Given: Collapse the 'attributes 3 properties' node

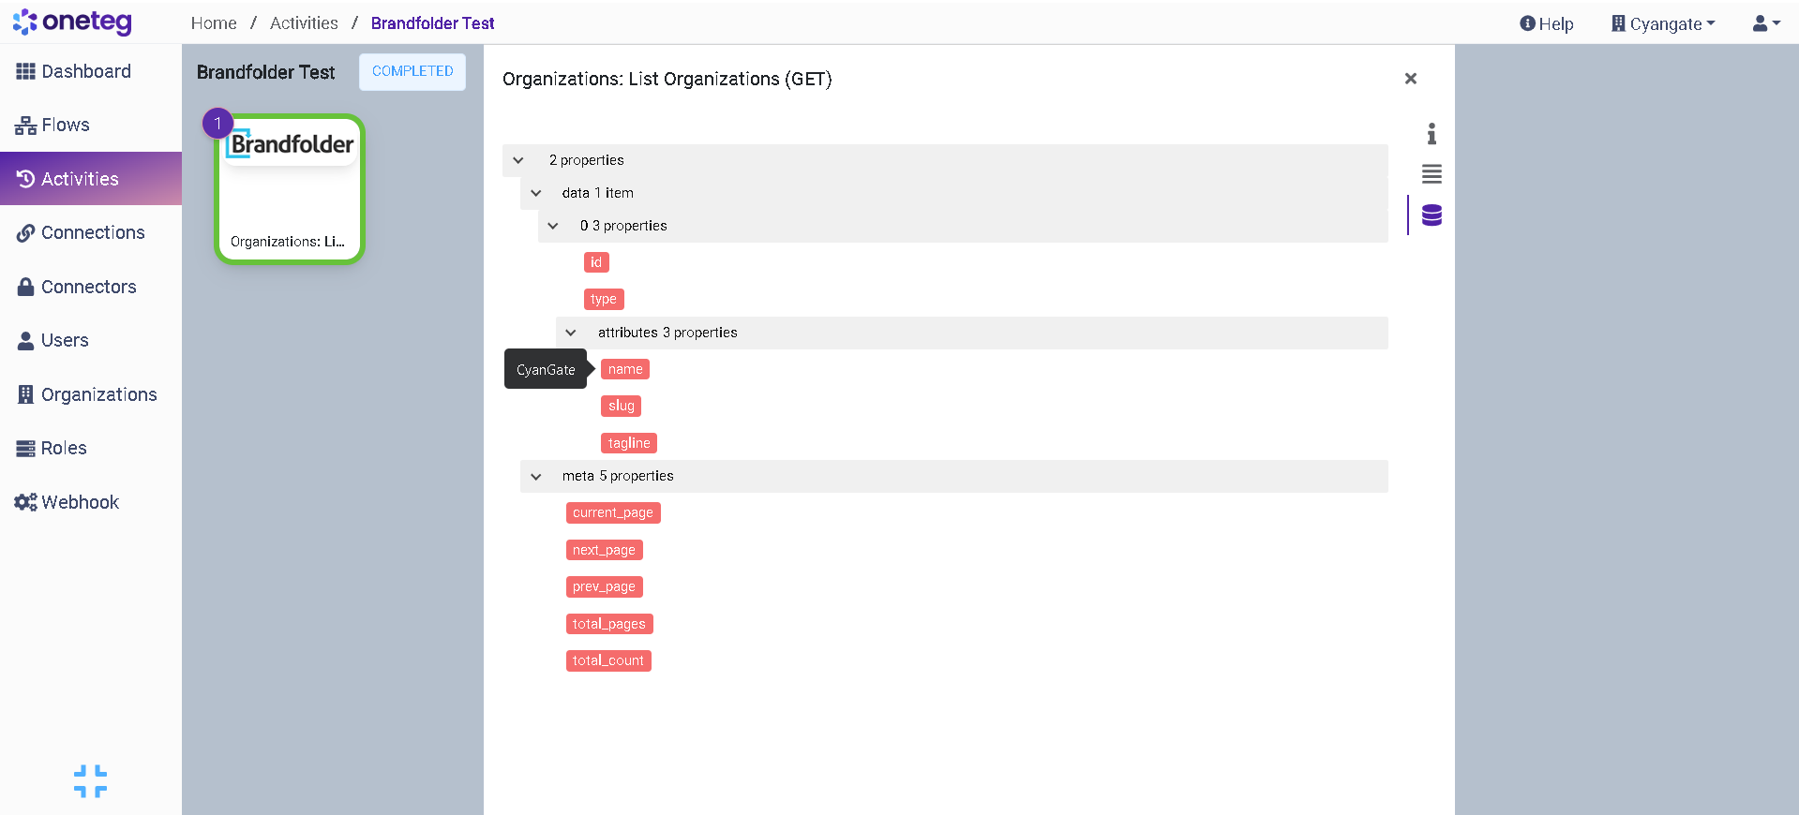Looking at the screenshot, I should (571, 333).
